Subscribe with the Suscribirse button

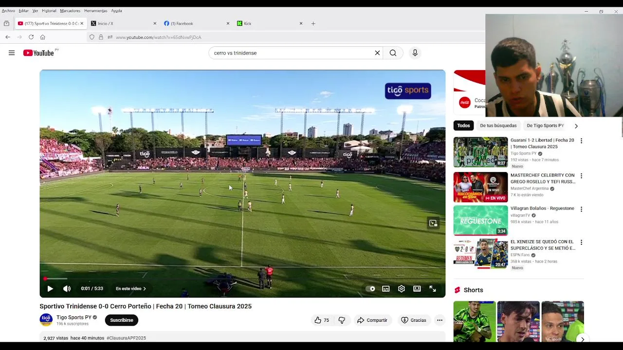122,320
